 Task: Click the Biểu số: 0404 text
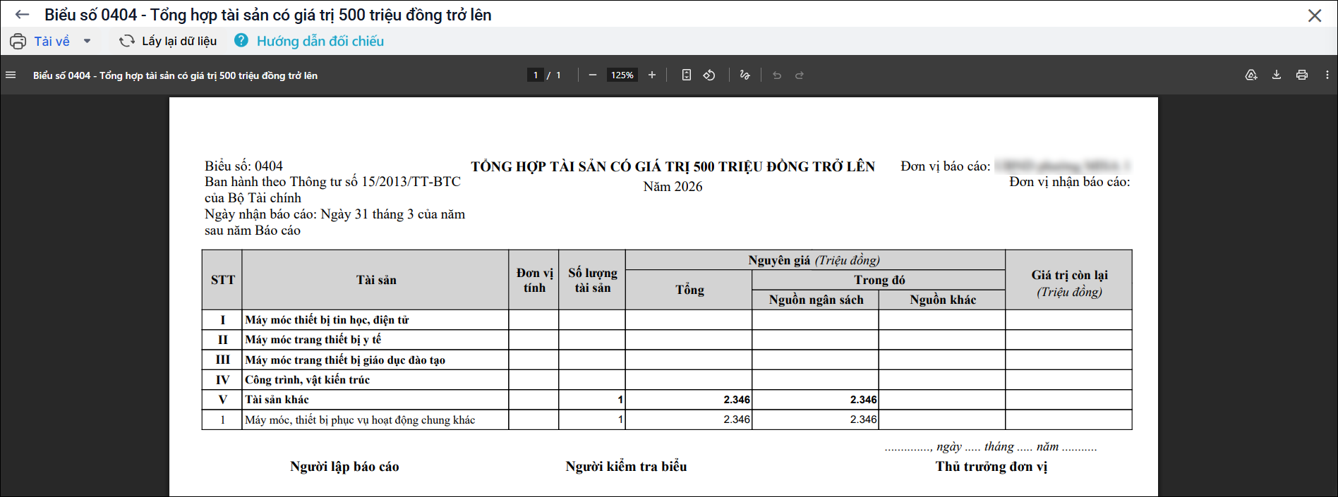[243, 166]
